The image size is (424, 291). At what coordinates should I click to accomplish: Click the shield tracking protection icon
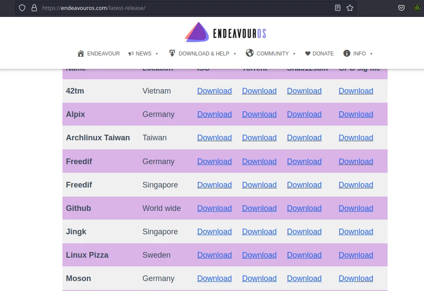click(22, 8)
